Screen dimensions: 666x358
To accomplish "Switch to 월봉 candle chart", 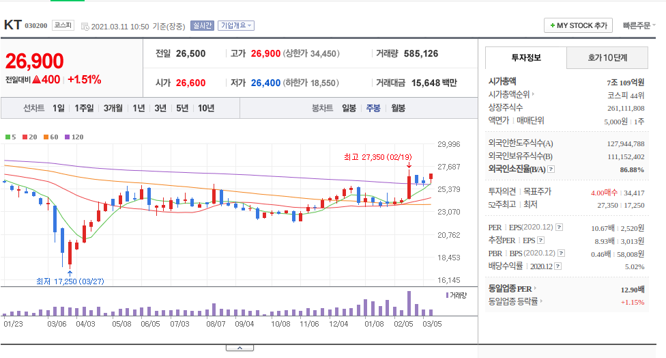I will (x=398, y=109).
